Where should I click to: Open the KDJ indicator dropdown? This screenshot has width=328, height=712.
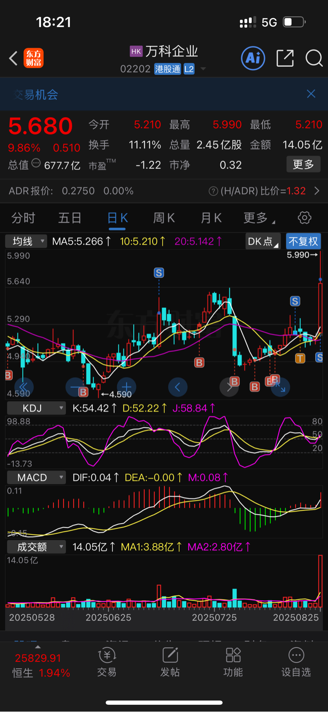click(x=37, y=408)
